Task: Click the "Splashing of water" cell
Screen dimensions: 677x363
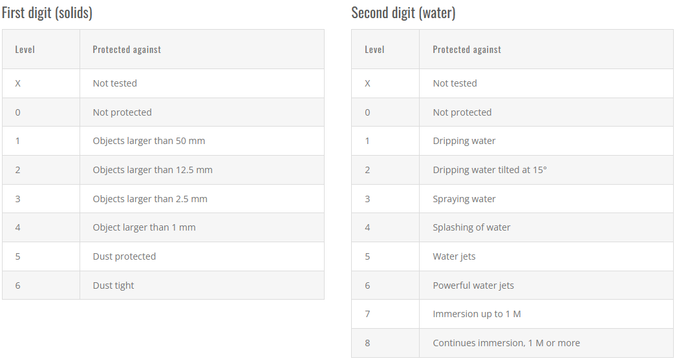Action: [x=546, y=227]
